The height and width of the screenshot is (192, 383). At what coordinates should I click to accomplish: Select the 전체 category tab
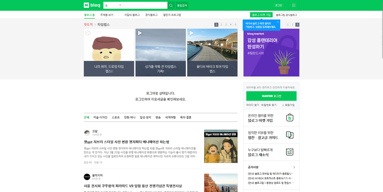pos(87,117)
